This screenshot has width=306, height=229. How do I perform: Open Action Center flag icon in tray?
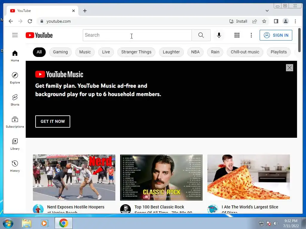click(269, 223)
